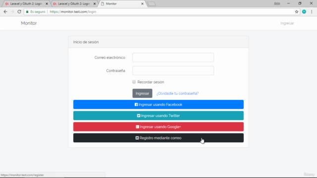Click the gray Ingresar submit button
317x178 pixels.
tap(142, 93)
